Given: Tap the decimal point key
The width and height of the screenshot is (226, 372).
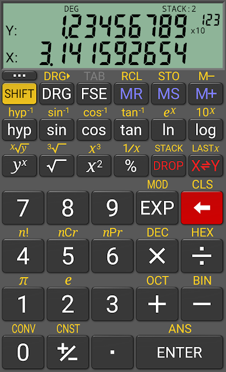Looking at the screenshot, I should click(112, 352).
